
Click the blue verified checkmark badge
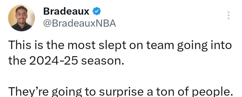(x=97, y=11)
